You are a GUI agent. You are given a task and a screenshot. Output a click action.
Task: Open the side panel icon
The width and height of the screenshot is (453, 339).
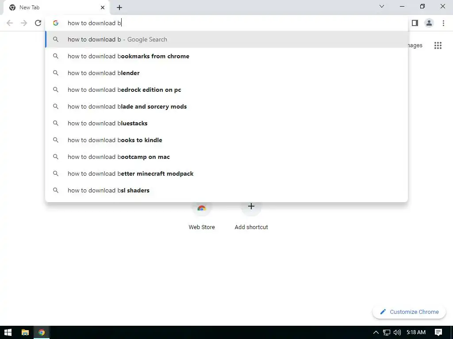415,23
